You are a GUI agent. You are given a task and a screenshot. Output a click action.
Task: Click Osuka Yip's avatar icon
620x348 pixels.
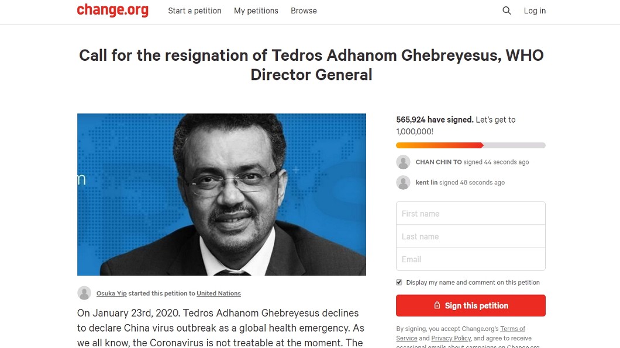[x=84, y=293]
